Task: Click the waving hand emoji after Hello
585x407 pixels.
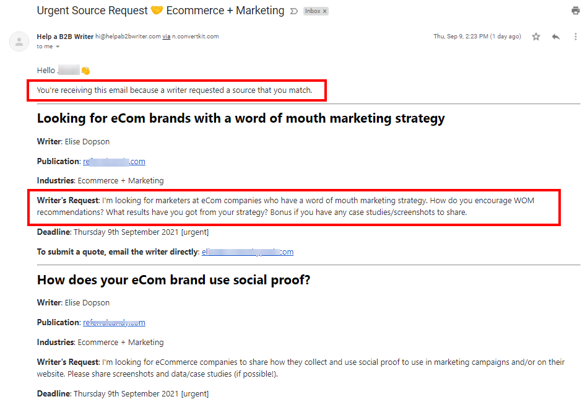Action: click(85, 71)
